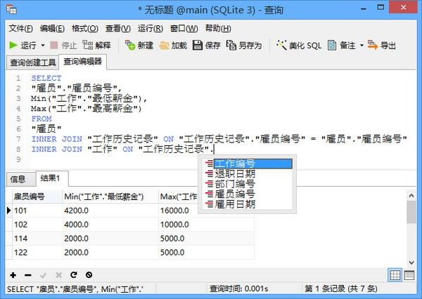Save the query with 保存
The width and height of the screenshot is (422, 299).
point(207,45)
